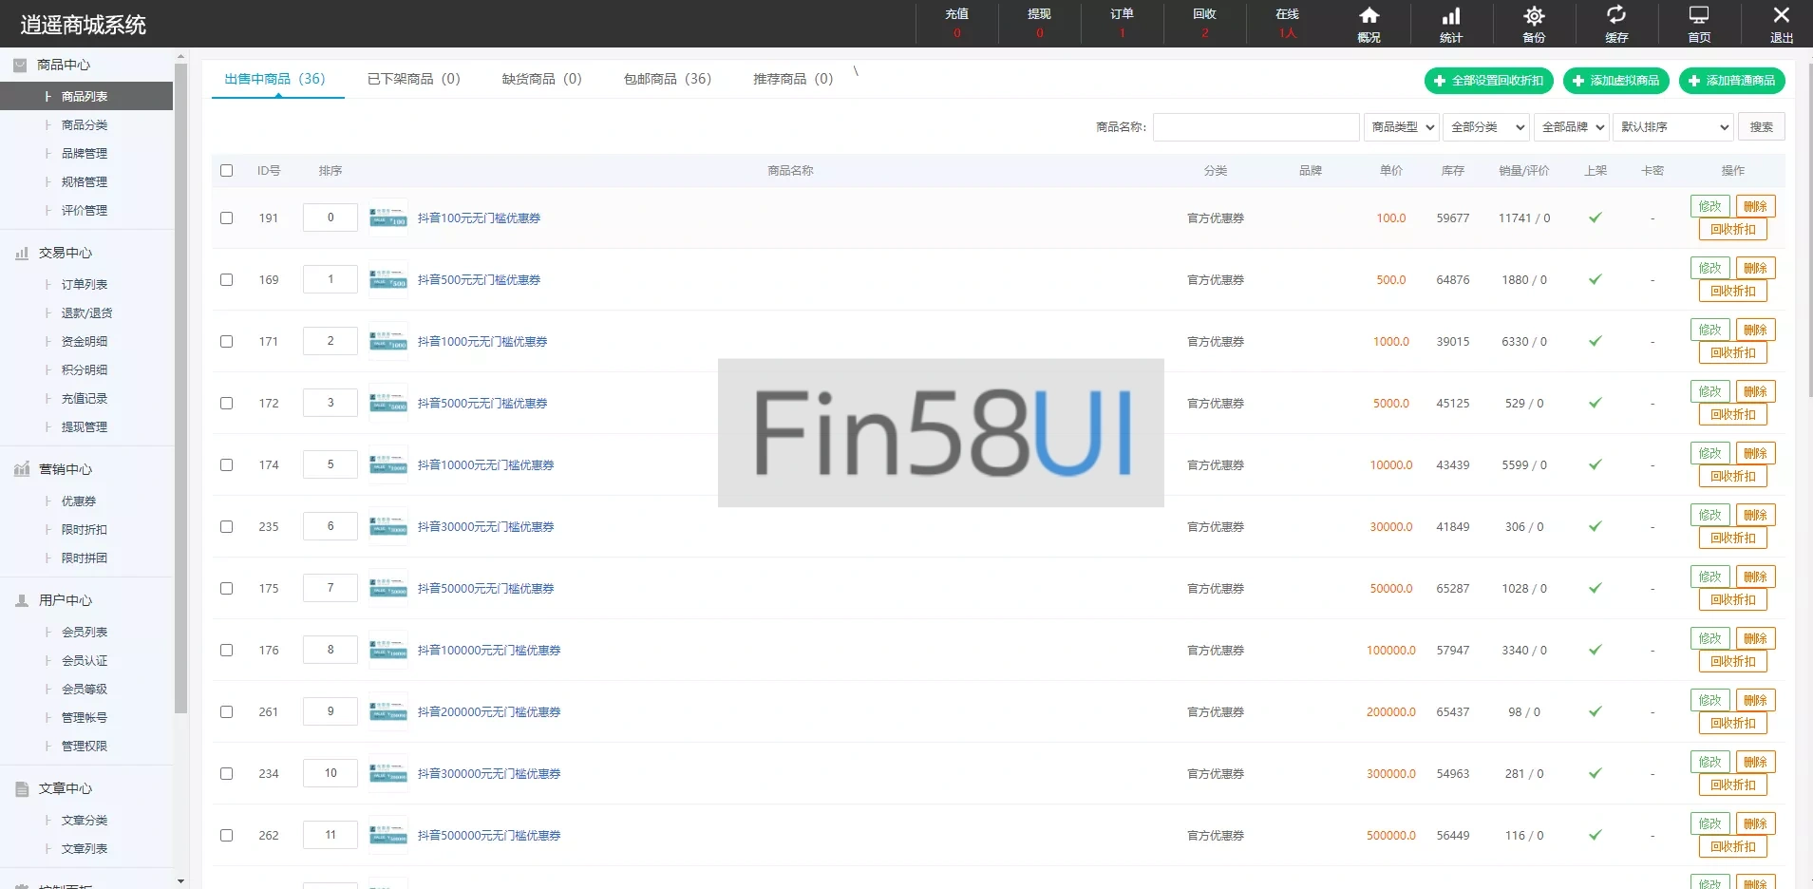Click the 用户中心 person icon in sidebar
1813x889 pixels.
22,601
